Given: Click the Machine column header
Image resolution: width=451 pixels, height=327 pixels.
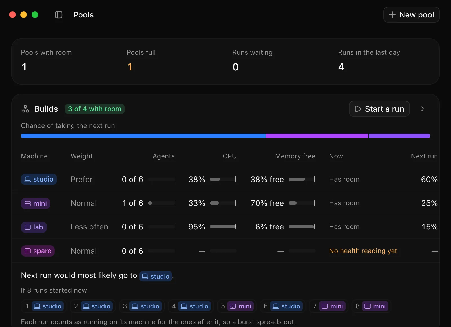Looking at the screenshot, I should [34, 156].
